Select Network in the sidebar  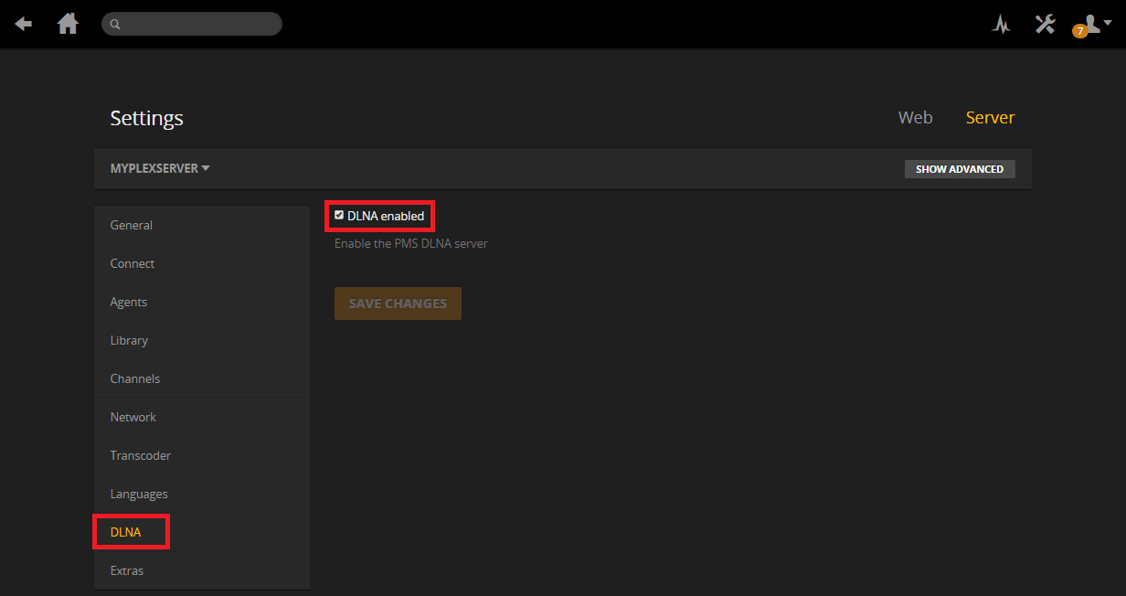point(133,417)
